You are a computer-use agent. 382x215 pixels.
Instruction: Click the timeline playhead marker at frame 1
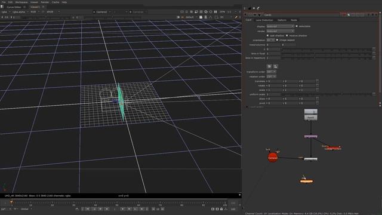[11, 202]
